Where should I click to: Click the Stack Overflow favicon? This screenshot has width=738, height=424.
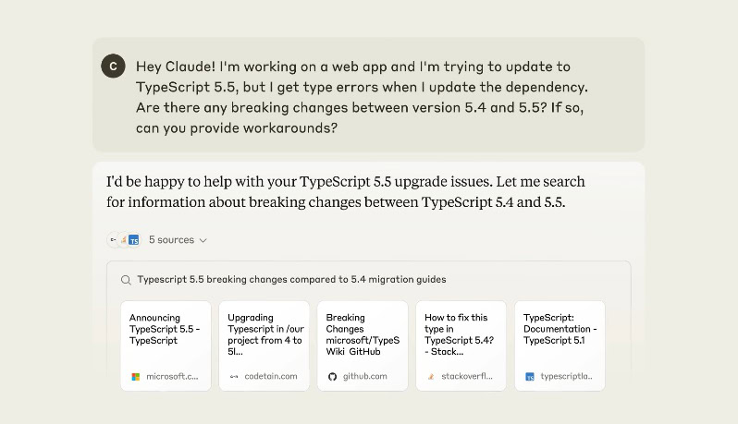pos(431,377)
